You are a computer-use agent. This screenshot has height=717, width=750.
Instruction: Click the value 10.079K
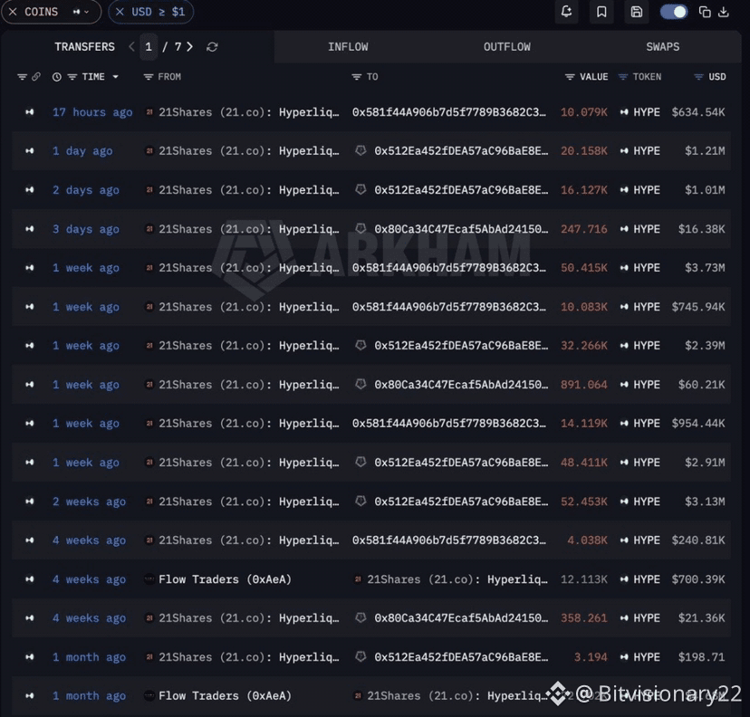[584, 112]
